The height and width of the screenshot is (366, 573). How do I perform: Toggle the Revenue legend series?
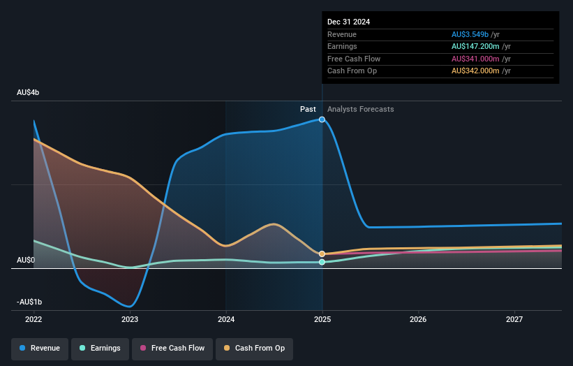(x=40, y=349)
